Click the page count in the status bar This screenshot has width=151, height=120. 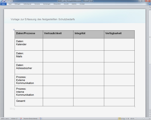click(5, 119)
